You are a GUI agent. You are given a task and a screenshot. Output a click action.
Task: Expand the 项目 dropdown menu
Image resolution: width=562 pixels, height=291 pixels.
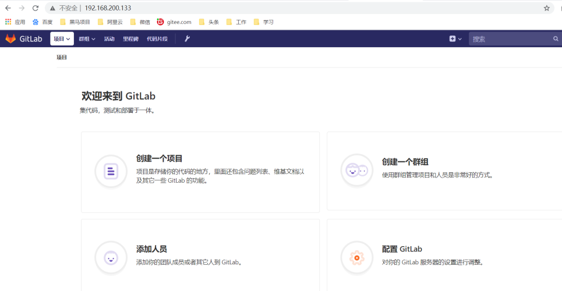point(62,39)
